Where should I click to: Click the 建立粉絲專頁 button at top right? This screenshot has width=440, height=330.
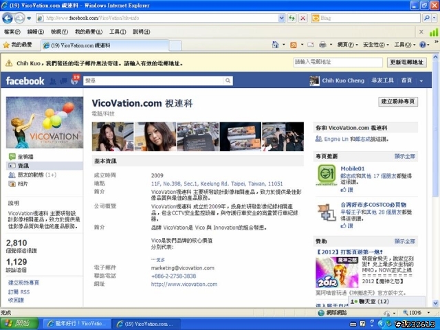(x=398, y=101)
